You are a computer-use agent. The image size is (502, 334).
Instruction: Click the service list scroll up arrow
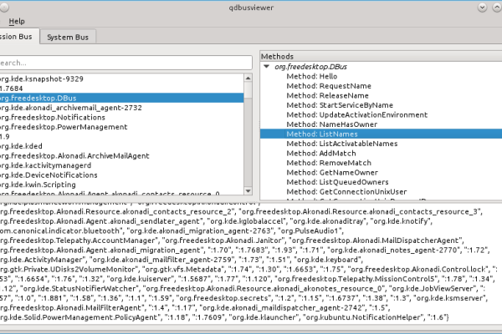[248, 78]
